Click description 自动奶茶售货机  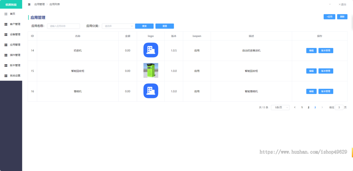[x=251, y=51]
